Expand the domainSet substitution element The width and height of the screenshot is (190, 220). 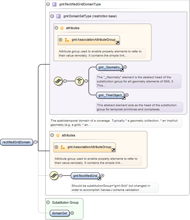(72, 213)
